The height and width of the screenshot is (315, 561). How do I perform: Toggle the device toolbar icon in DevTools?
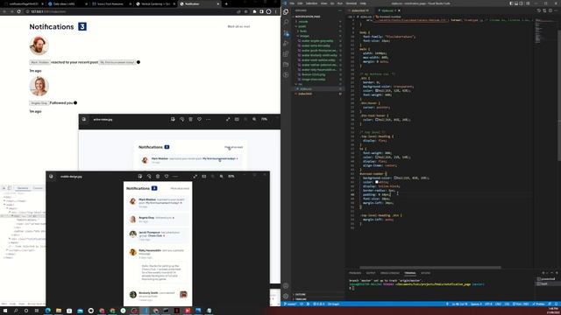pyautogui.click(x=10, y=188)
